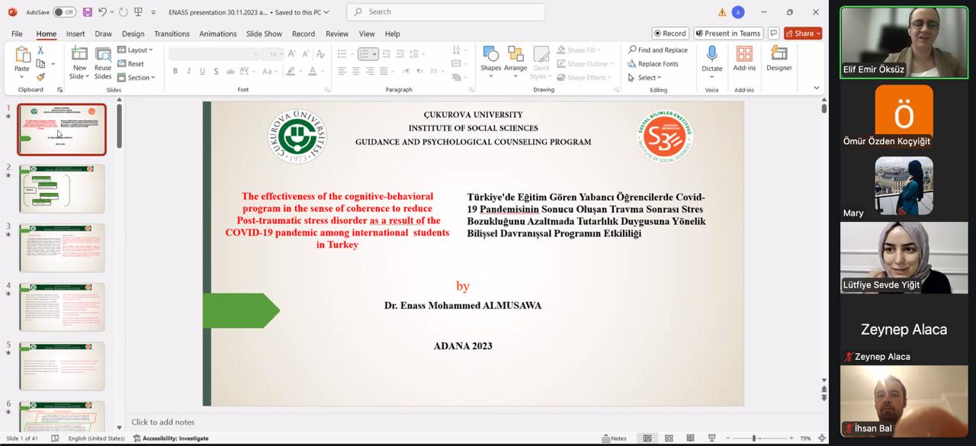Expand the Layout dropdown
This screenshot has width=976, height=446.
tap(136, 50)
